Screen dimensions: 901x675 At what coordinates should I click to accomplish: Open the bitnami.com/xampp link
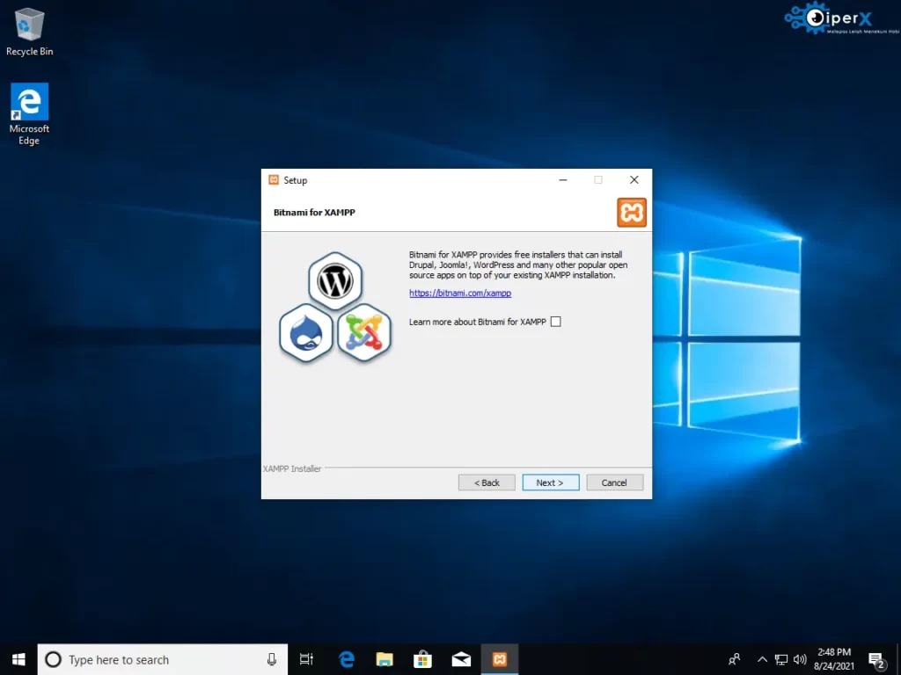coord(460,294)
